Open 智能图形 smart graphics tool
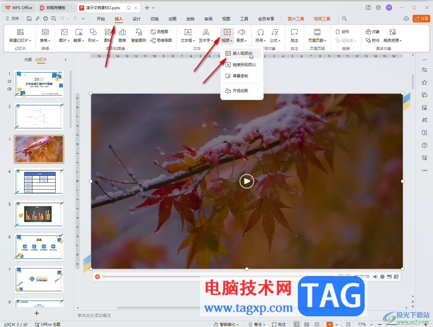433x327 pixels. (x=139, y=36)
